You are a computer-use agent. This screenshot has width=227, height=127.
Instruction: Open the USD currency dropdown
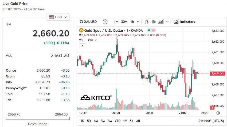(x=58, y=17)
